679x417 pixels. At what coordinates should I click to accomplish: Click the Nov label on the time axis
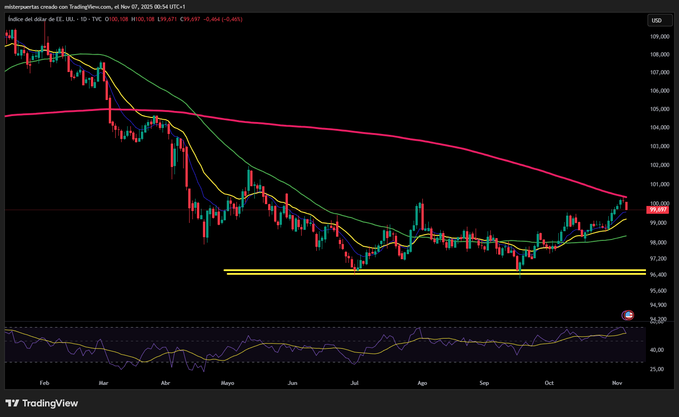click(x=617, y=383)
